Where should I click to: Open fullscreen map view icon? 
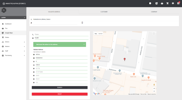pyautogui.click(x=154, y=34)
